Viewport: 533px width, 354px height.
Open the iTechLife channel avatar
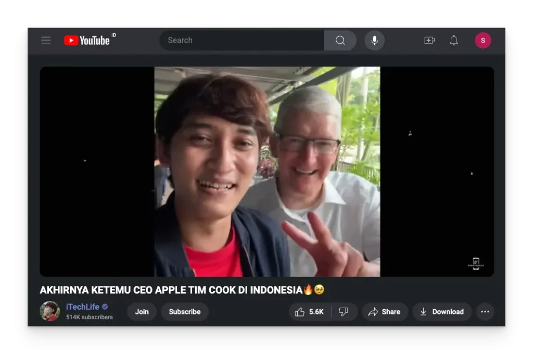click(x=50, y=311)
